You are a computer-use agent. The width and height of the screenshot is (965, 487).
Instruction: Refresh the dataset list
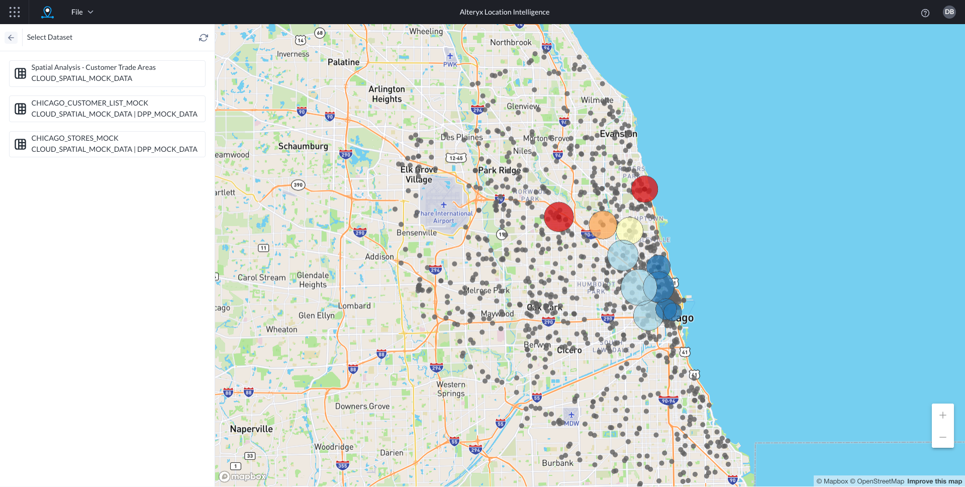[204, 38]
